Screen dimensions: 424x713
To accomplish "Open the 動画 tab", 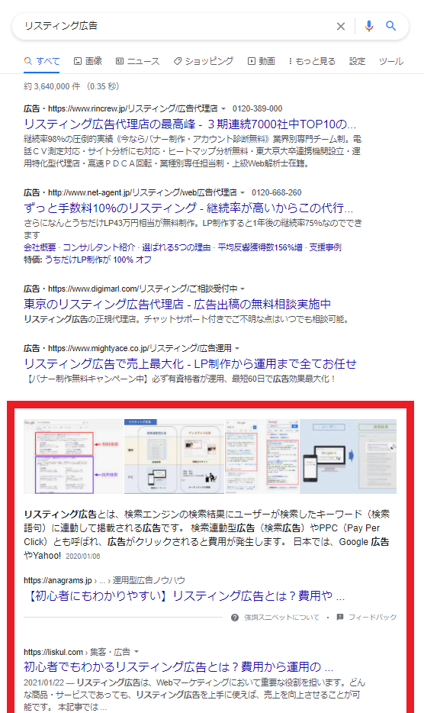I will point(262,61).
